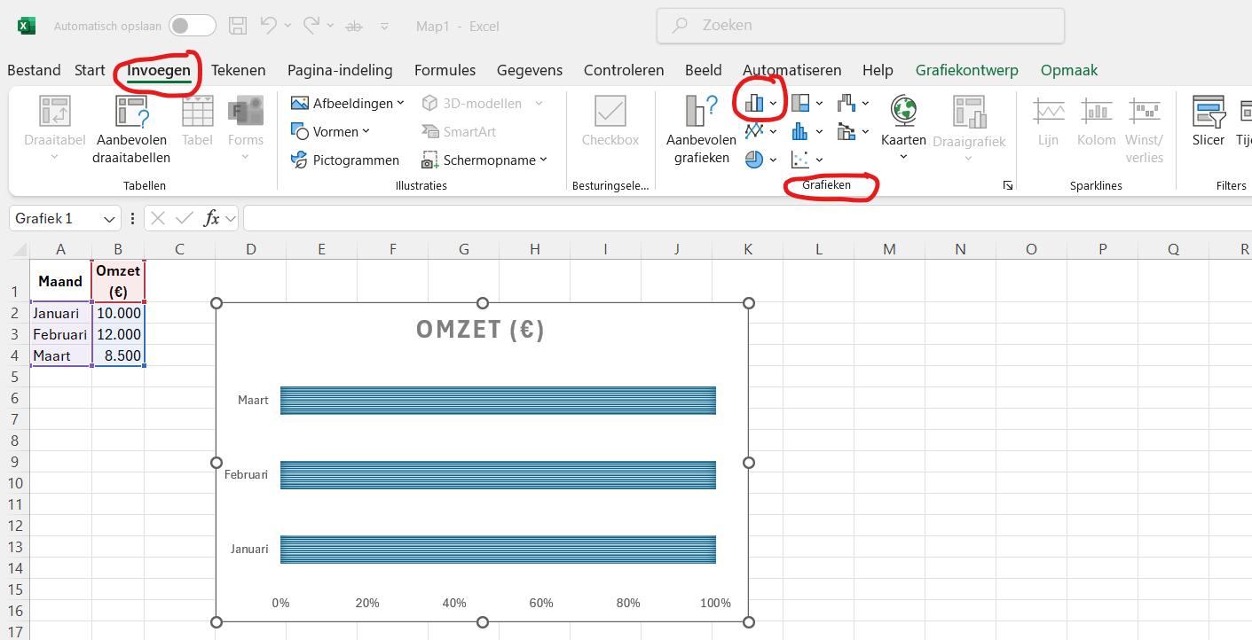Switch to the Automatiseren tab
Viewport: 1252px width, 640px height.
(792, 70)
